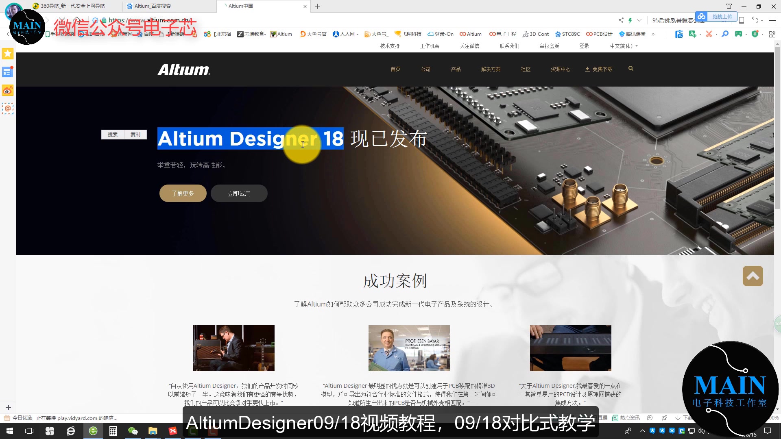Screen dimensions: 781x439
Task: Click the 技术支持 top link
Action: point(390,46)
